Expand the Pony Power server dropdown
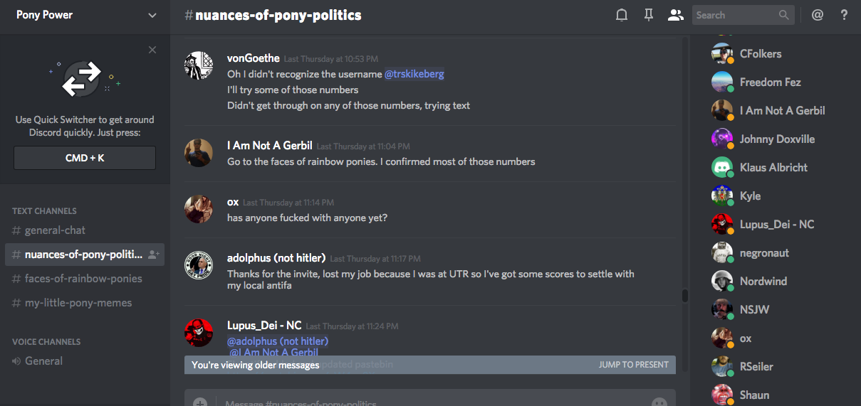861x406 pixels. (152, 15)
